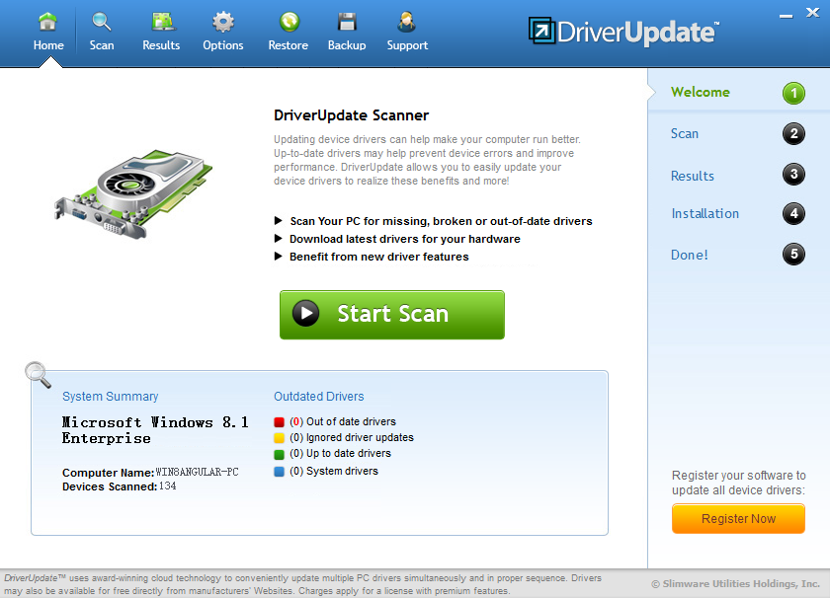The image size is (830, 598).
Task: Close the DriverUpdate window
Action: pos(813,13)
